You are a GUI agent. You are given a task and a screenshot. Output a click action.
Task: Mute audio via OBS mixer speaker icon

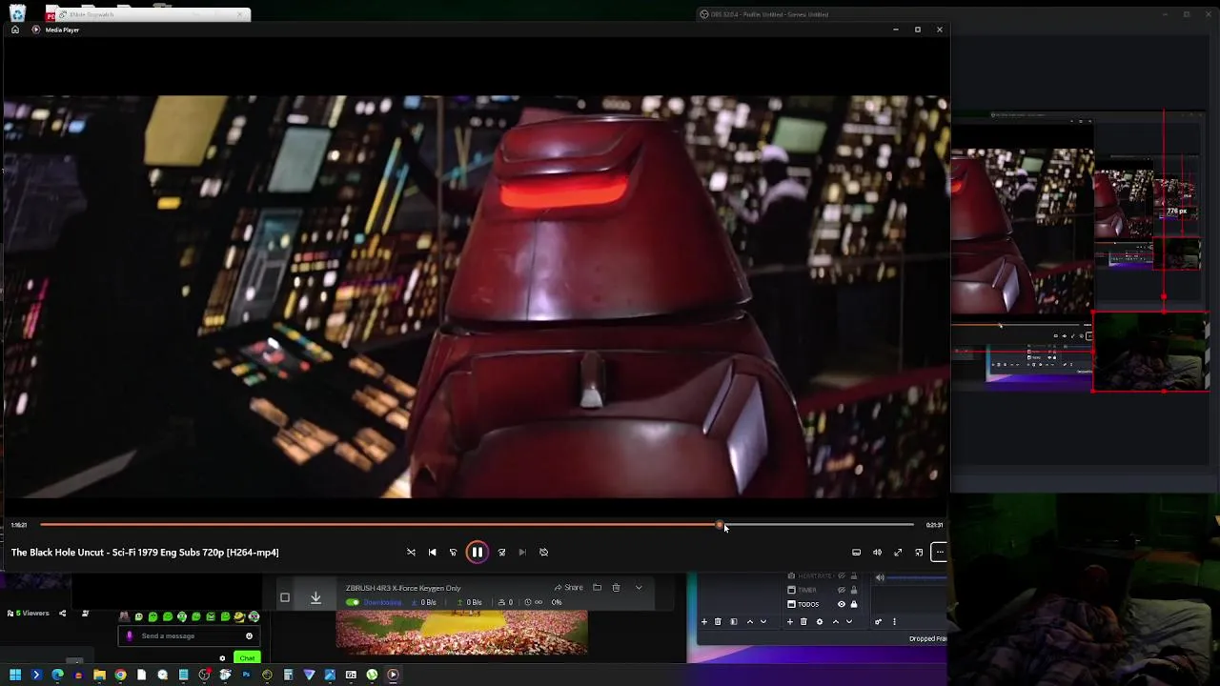click(x=880, y=577)
